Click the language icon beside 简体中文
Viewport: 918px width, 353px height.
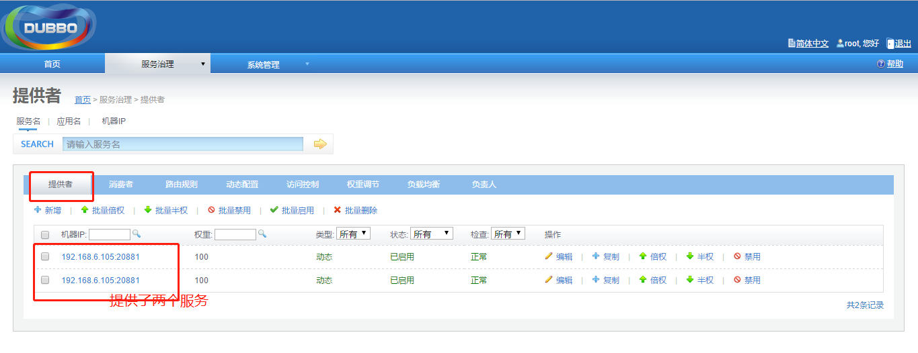[792, 43]
